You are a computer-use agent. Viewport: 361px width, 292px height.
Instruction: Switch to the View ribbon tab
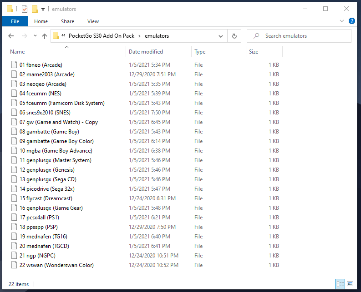[x=93, y=21]
